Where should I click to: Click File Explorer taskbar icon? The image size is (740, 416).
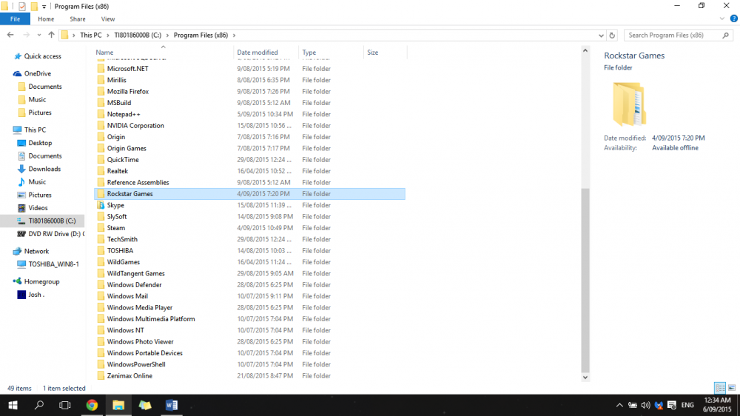pyautogui.click(x=118, y=405)
